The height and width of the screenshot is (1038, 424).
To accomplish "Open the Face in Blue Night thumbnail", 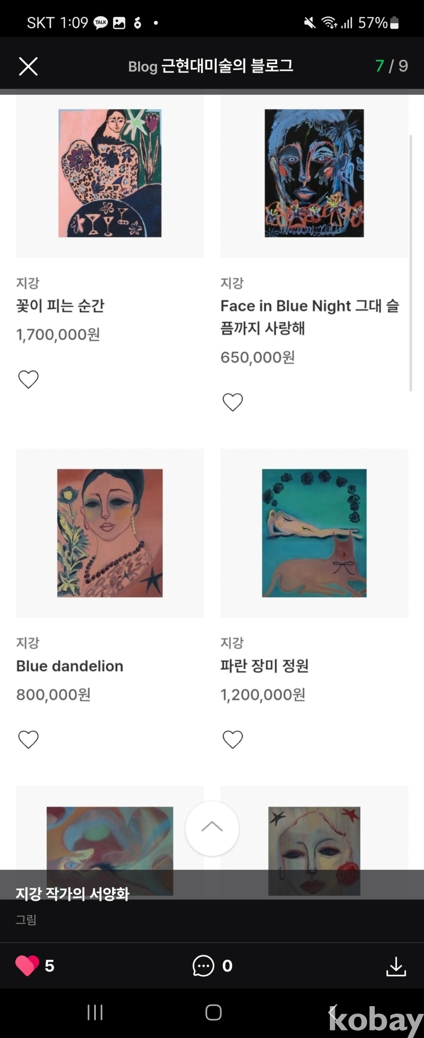I will click(x=314, y=173).
